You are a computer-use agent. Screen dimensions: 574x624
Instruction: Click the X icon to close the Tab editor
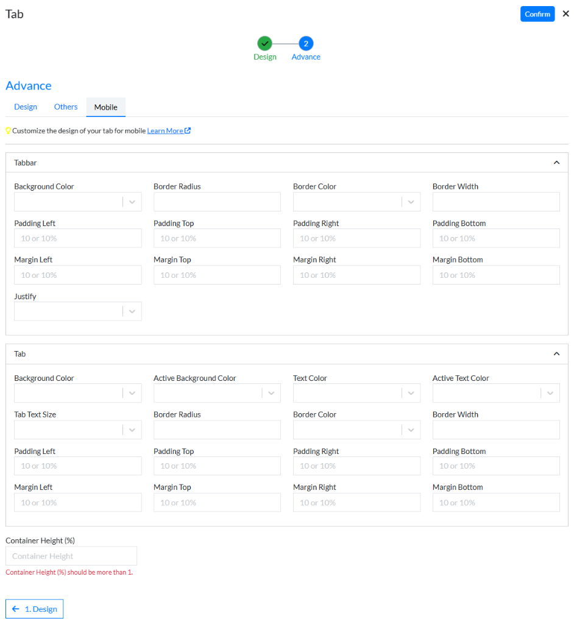[x=566, y=13]
